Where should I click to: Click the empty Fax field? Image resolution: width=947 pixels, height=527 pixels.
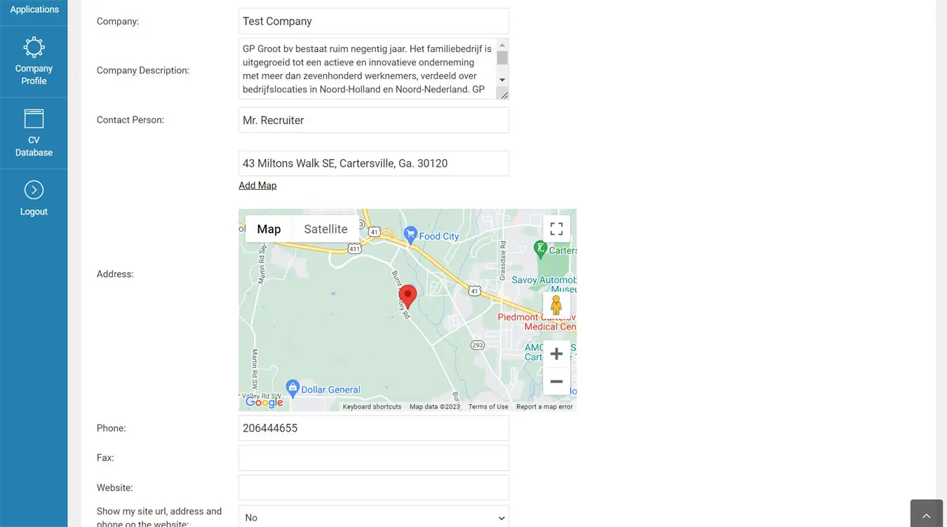tap(373, 458)
